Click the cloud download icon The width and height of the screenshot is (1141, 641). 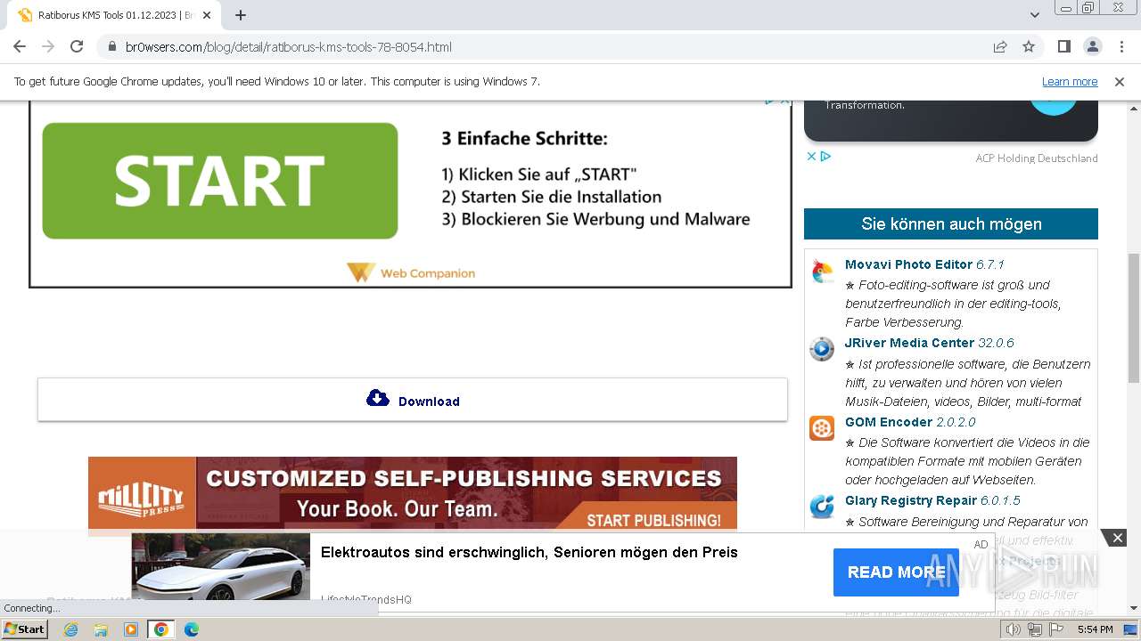pos(378,398)
